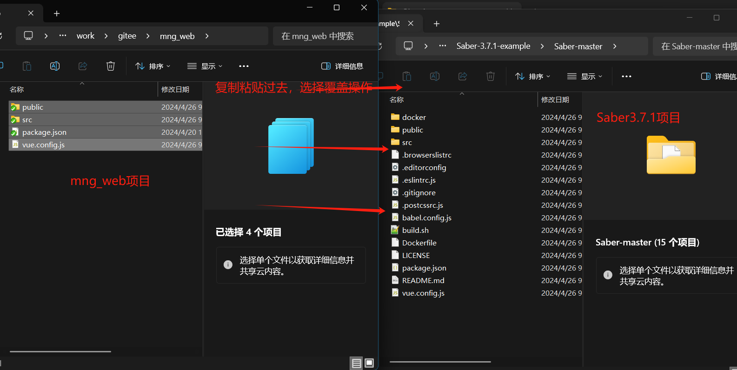
Task: Open 排序 sort dropdown in Saber-master window
Action: coord(533,76)
